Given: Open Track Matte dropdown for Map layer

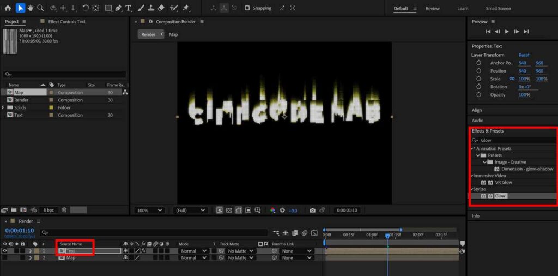Looking at the screenshot, I should [x=240, y=257].
